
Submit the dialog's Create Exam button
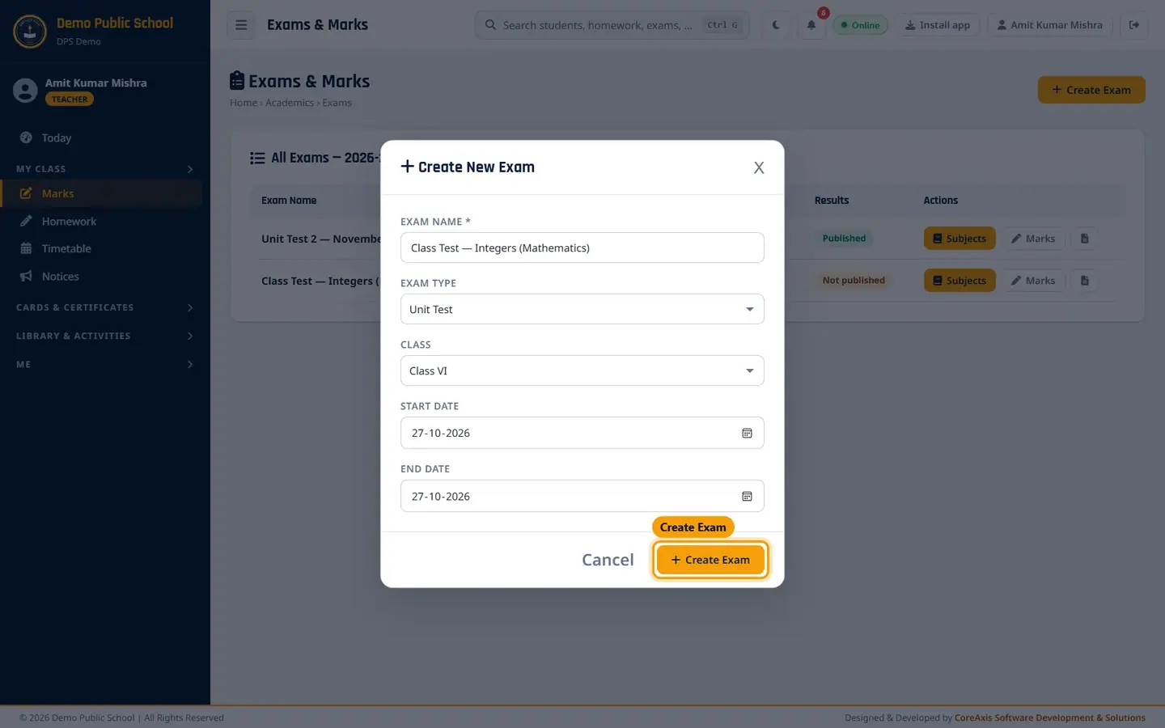pyautogui.click(x=710, y=560)
